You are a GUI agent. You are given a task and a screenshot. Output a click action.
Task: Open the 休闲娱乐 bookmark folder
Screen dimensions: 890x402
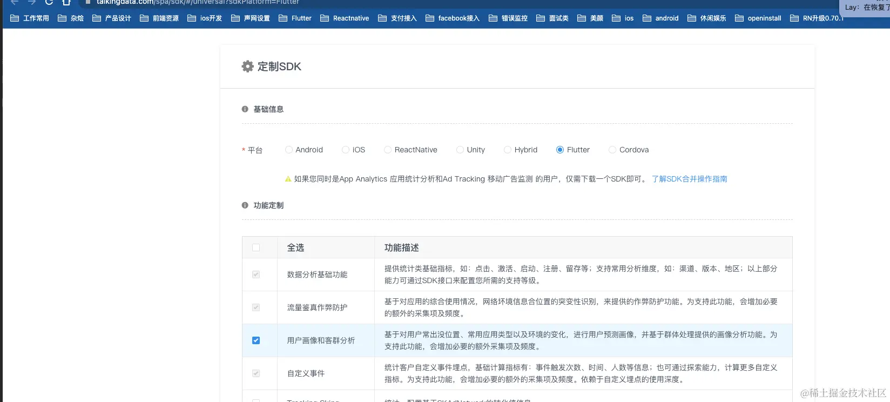707,18
